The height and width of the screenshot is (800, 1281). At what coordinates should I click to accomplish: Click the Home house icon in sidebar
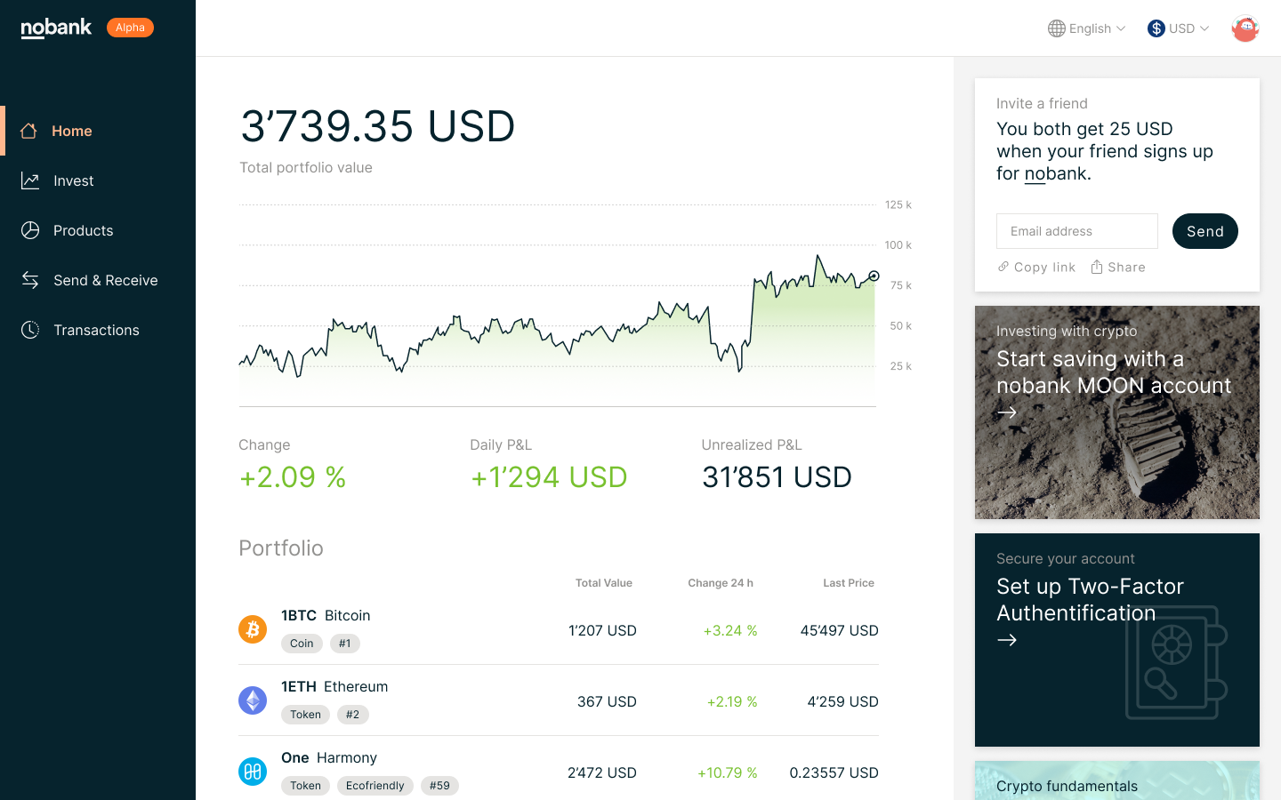(28, 131)
